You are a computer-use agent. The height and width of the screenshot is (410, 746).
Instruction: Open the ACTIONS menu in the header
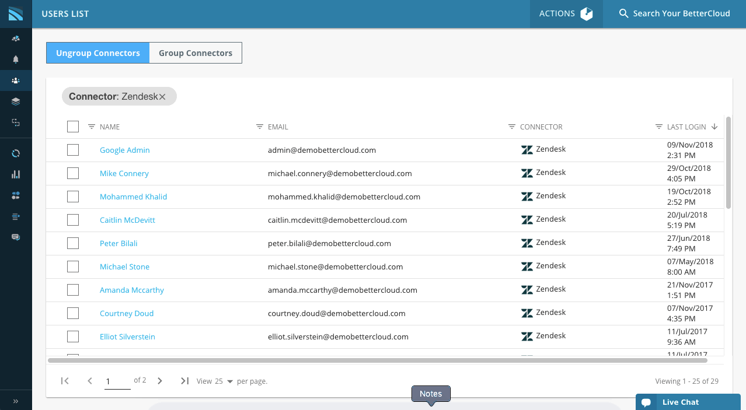point(566,13)
